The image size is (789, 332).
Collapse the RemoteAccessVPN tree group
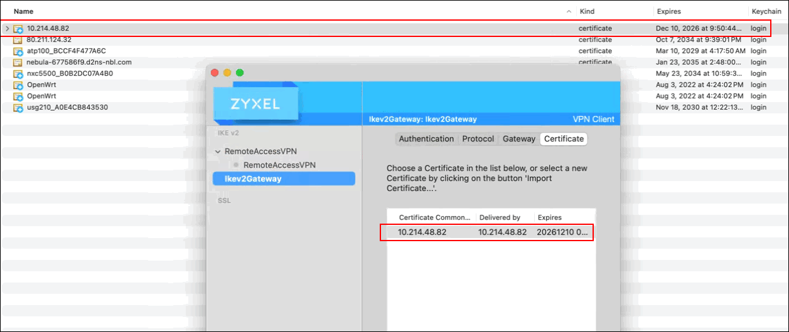(x=218, y=152)
